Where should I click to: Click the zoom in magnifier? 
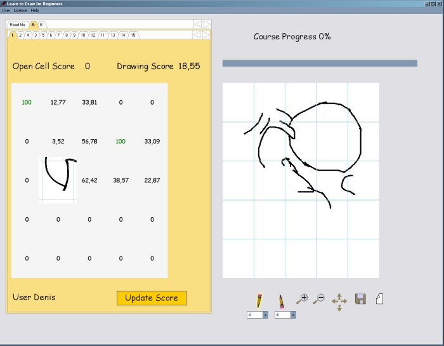302,299
